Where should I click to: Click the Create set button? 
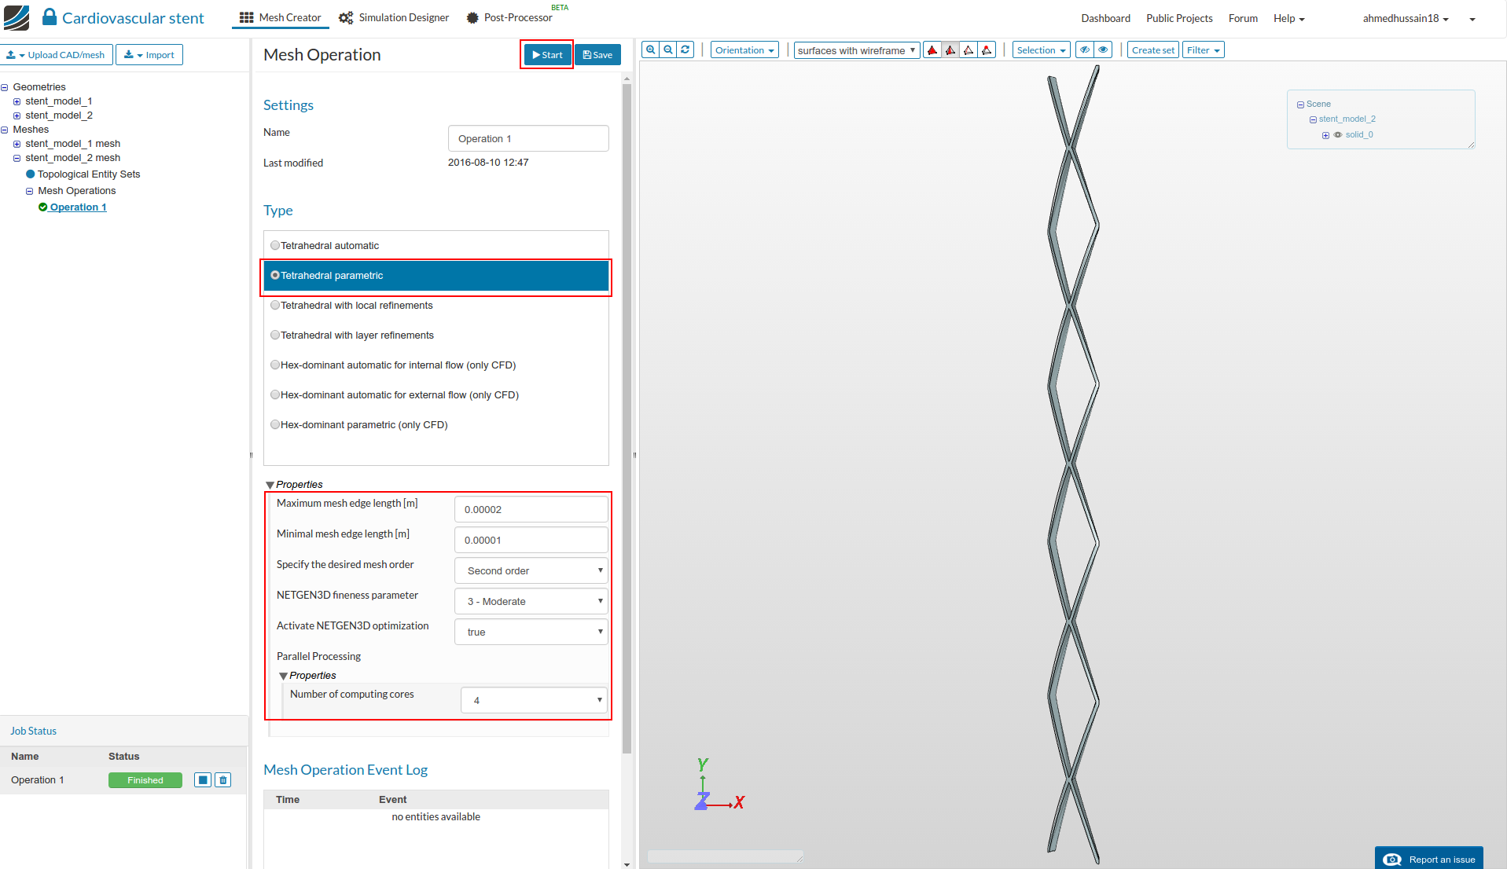[x=1153, y=50]
